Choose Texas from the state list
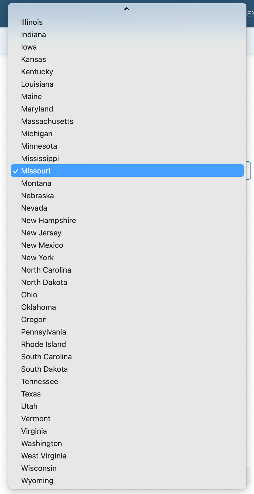 [31, 394]
